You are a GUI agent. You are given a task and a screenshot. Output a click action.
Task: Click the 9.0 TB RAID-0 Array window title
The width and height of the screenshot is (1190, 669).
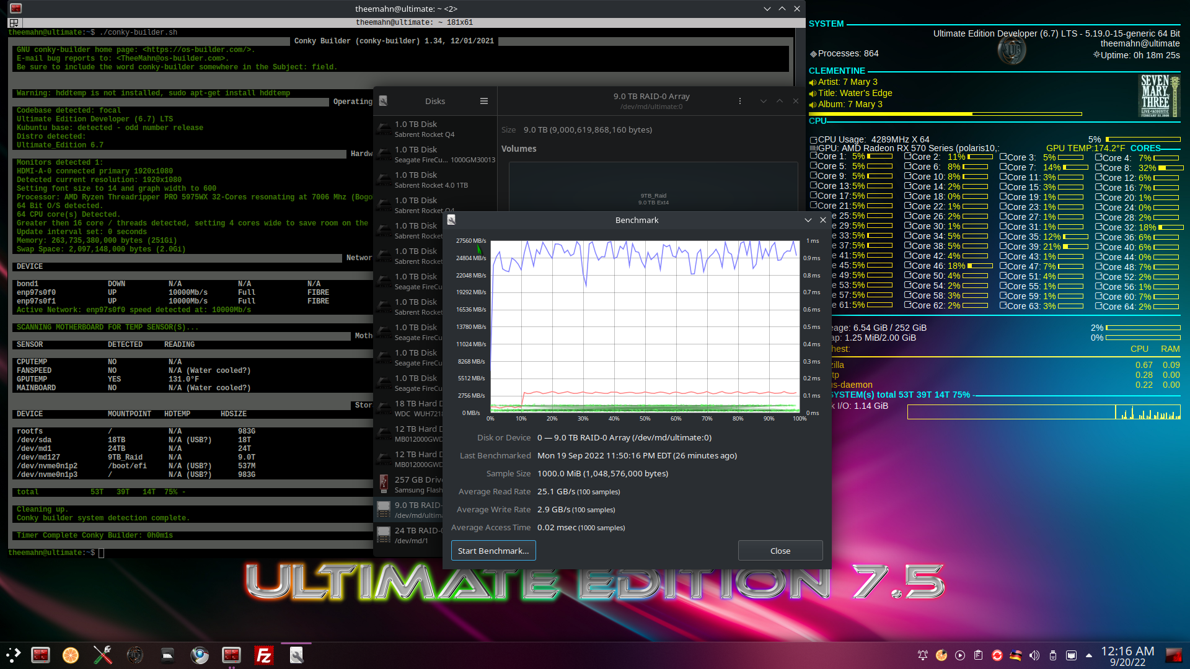tap(651, 96)
